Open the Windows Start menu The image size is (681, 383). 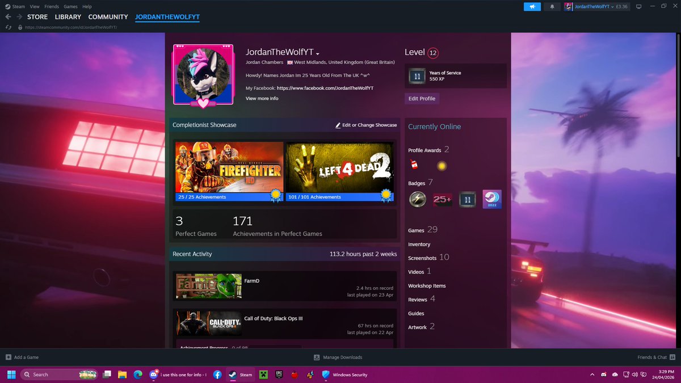(11, 374)
